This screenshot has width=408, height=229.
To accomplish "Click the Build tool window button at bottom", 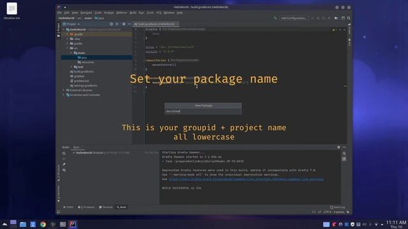I will coord(122,207).
